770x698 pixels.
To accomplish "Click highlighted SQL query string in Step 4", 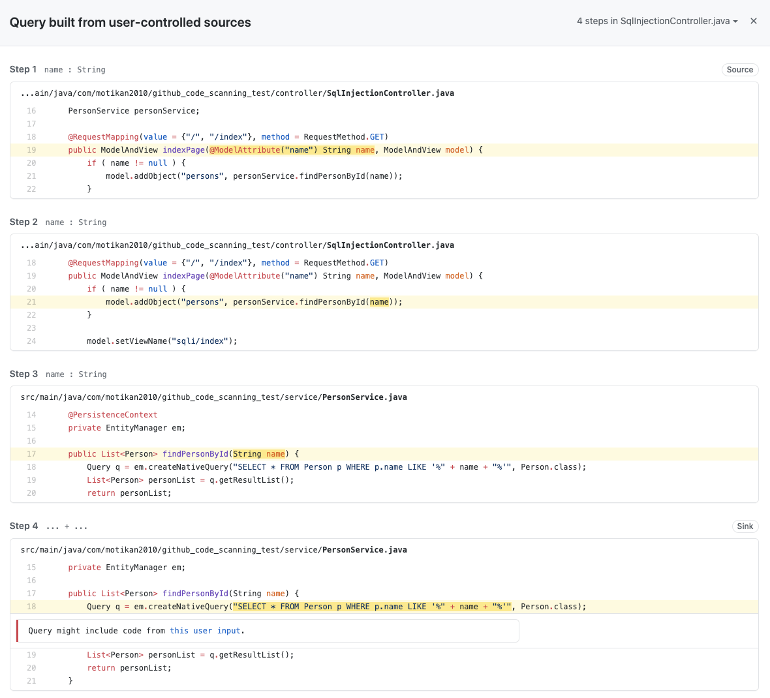I will point(372,607).
